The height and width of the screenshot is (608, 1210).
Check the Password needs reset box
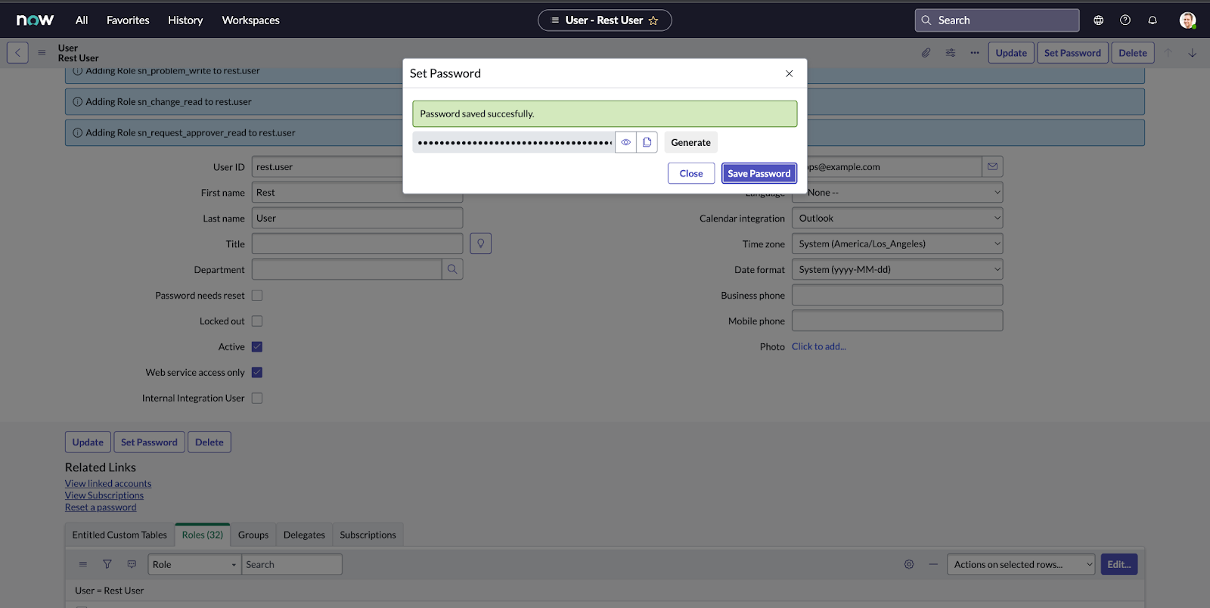click(257, 296)
